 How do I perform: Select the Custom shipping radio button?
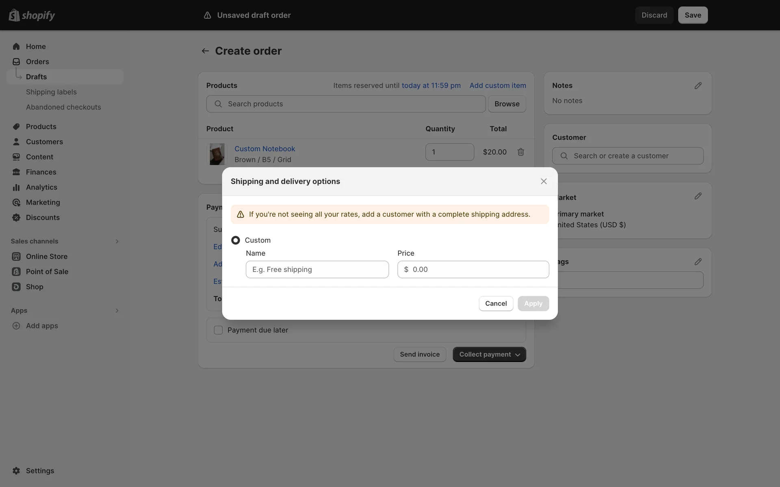click(x=236, y=240)
